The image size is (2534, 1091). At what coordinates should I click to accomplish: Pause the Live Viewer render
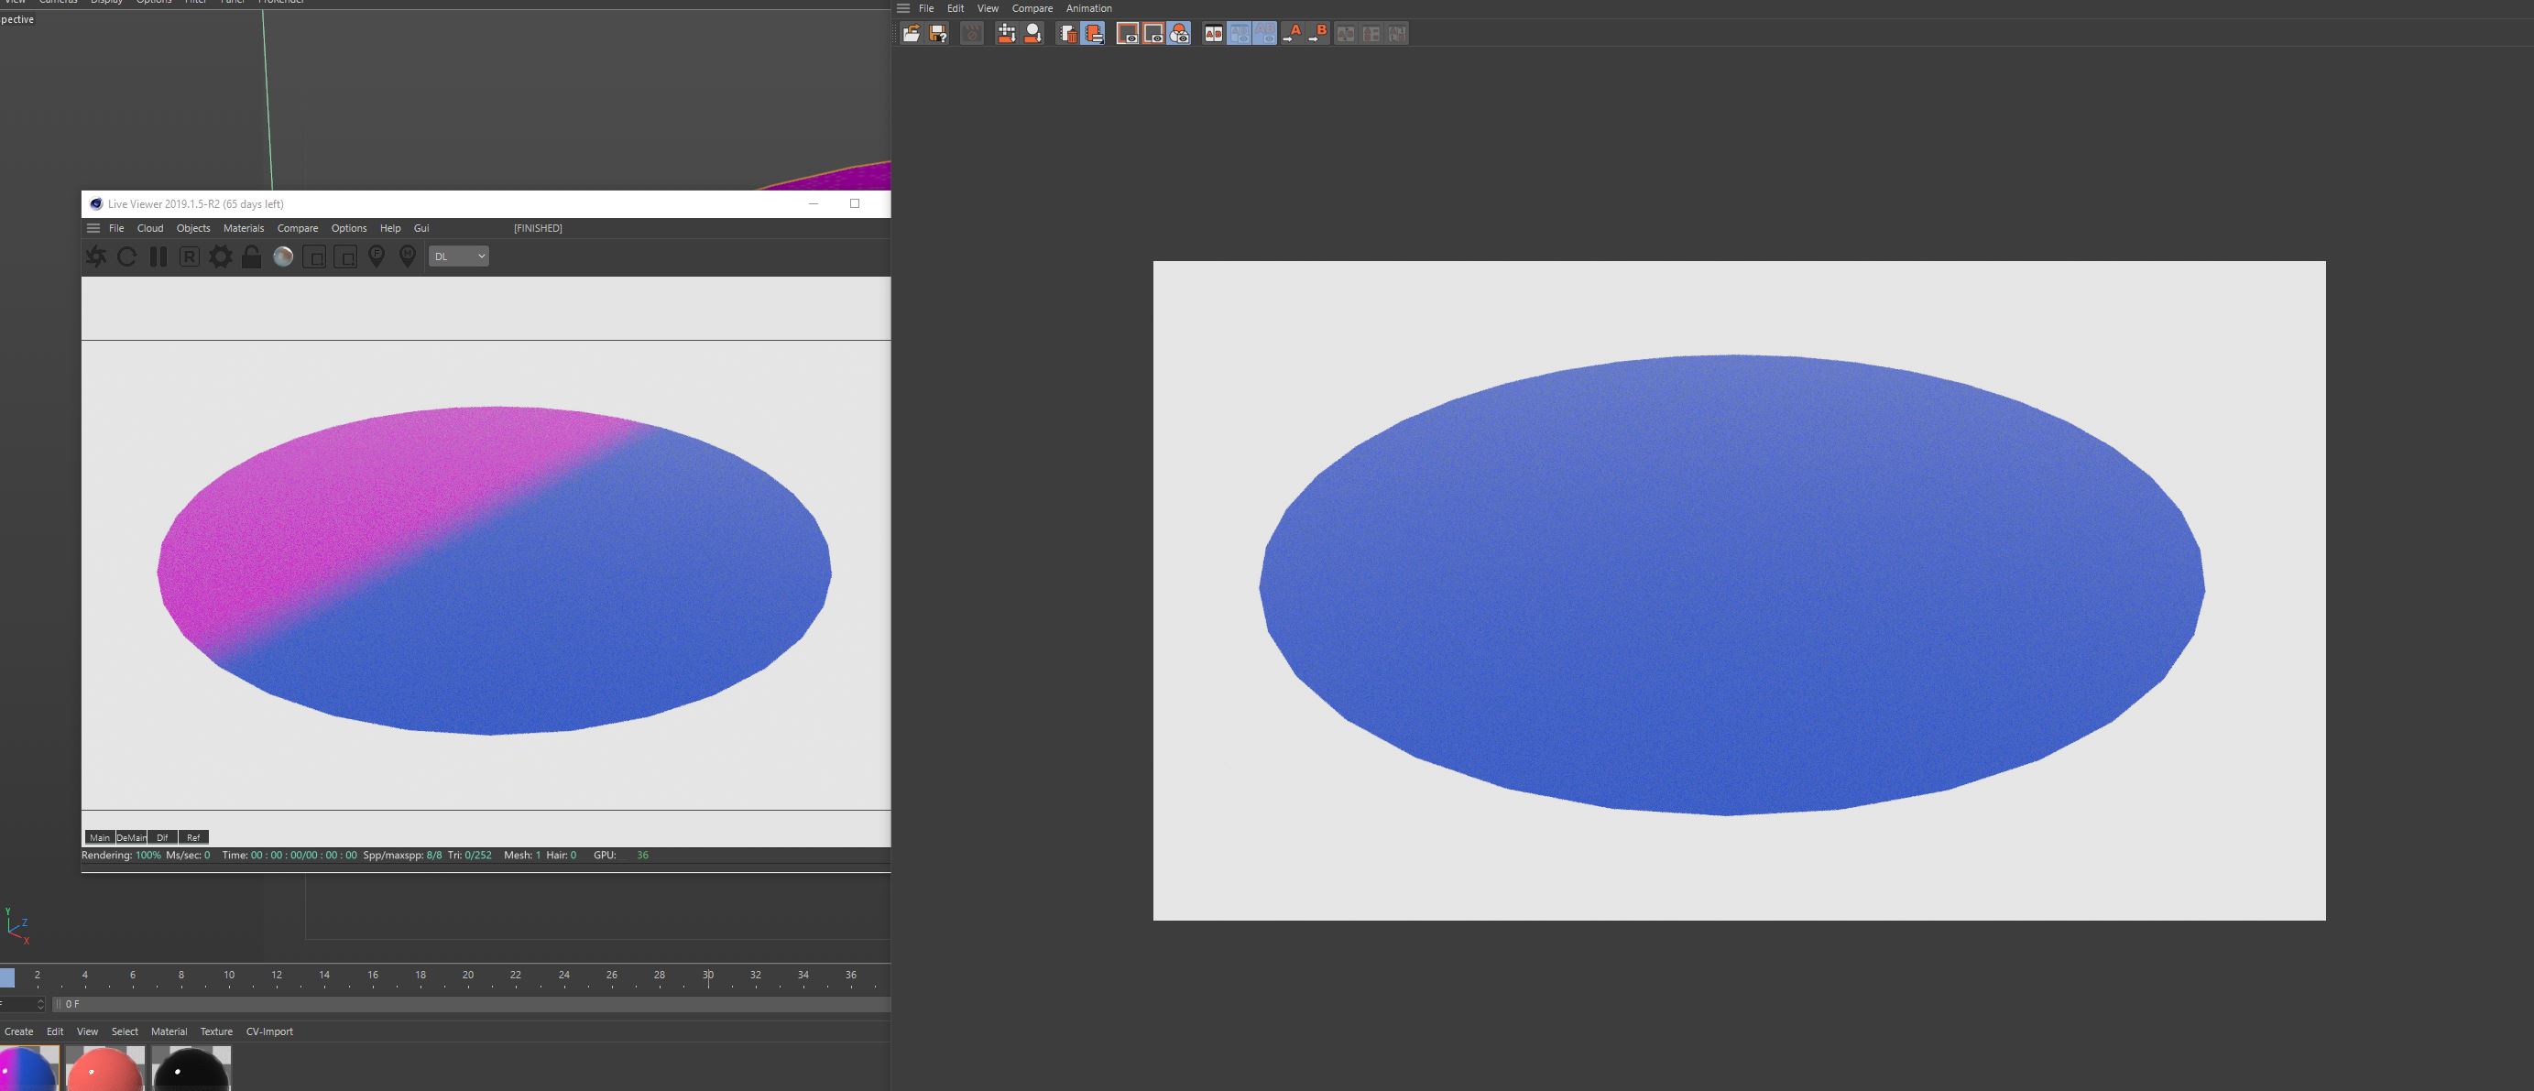[x=158, y=256]
